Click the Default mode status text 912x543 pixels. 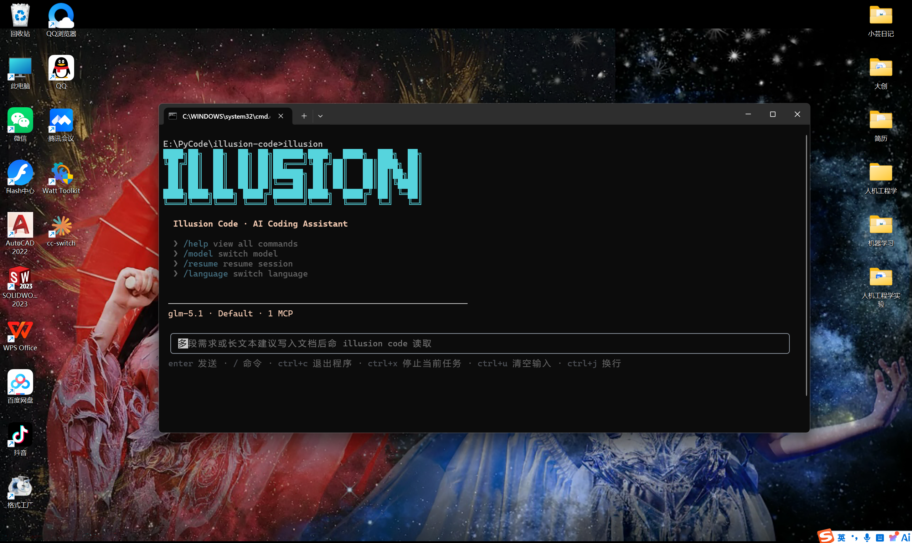[x=235, y=314]
